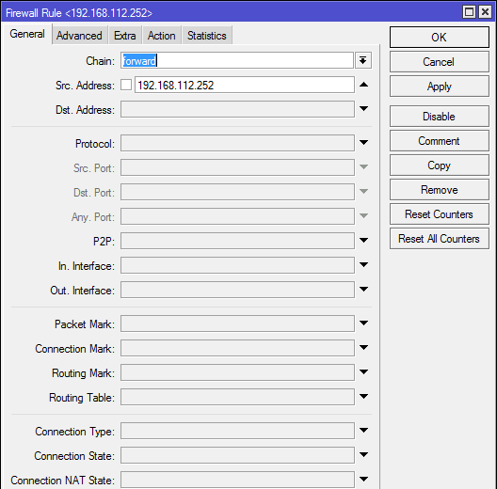This screenshot has width=497, height=489.
Task: Toggle the Src. Address invert checkbox
Action: coord(126,85)
